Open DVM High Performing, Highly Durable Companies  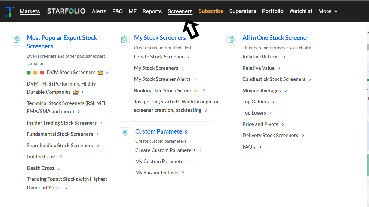[x=61, y=88]
